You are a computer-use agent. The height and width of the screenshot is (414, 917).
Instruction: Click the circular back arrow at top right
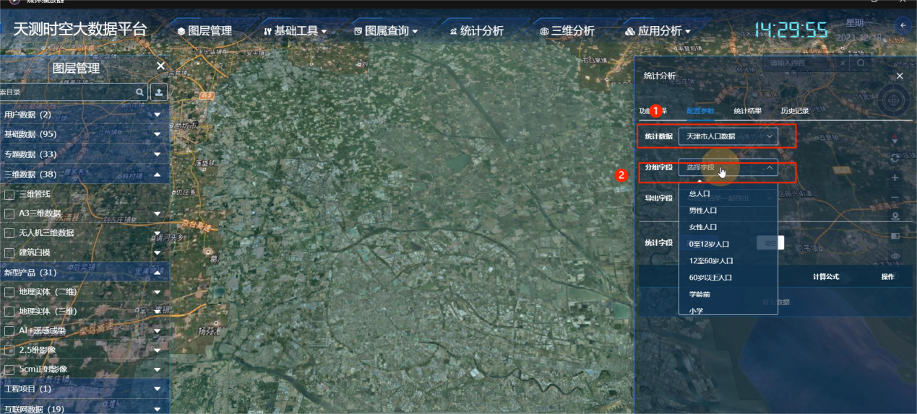pyautogui.click(x=903, y=26)
